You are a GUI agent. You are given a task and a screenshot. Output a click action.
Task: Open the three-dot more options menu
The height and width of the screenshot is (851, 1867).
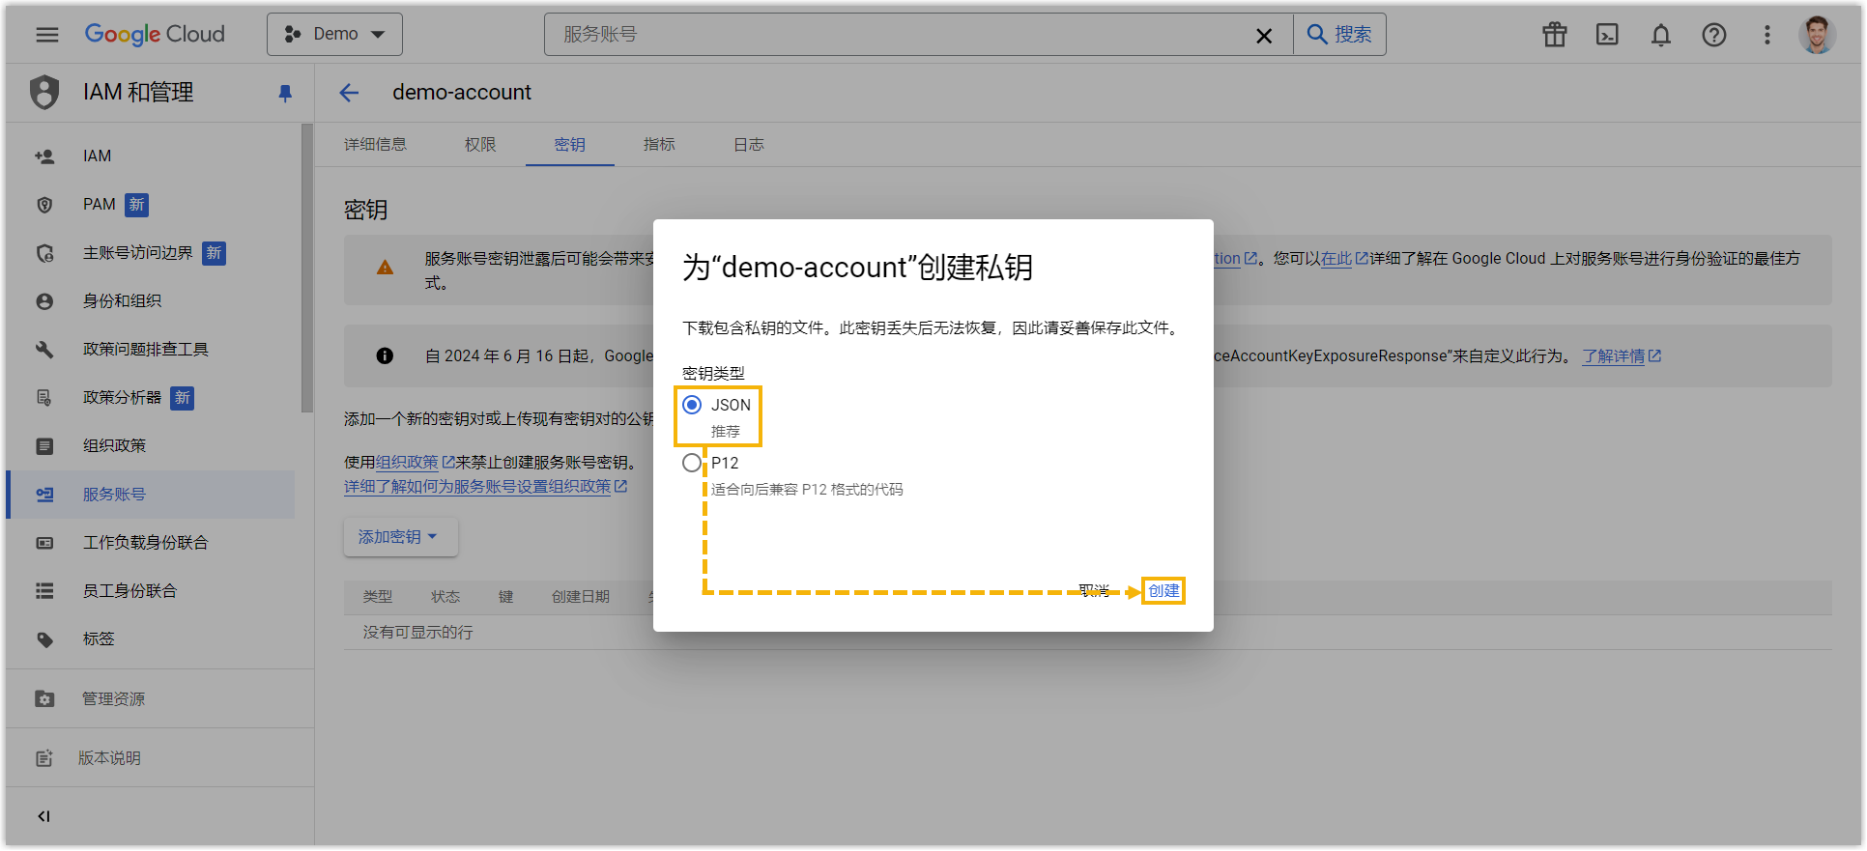pyautogui.click(x=1766, y=35)
